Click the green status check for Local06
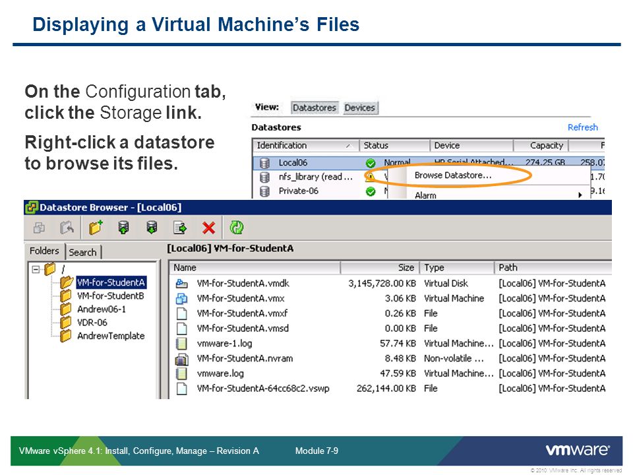Image resolution: width=633 pixels, height=475 pixels. coord(370,163)
